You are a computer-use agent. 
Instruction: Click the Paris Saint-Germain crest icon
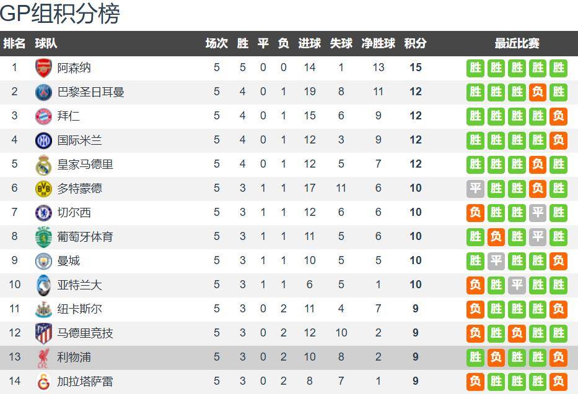click(43, 92)
